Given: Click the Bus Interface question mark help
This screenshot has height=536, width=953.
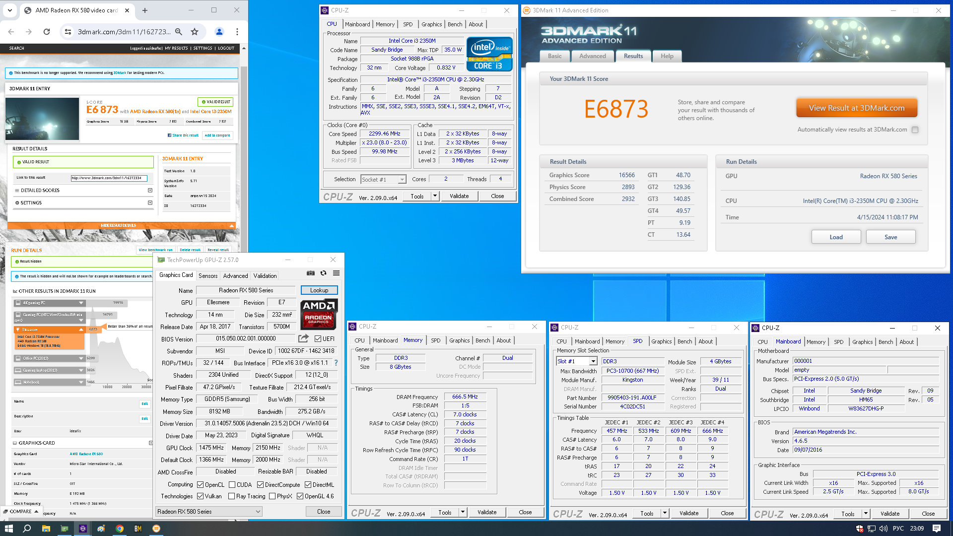Looking at the screenshot, I should click(336, 363).
